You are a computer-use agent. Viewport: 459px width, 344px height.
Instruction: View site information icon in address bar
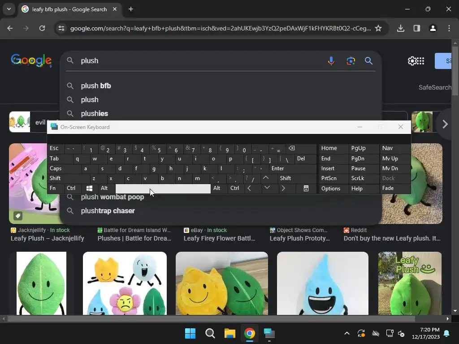pos(61,28)
